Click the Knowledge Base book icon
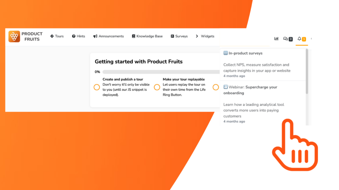Screen dimensions: 339x190 pyautogui.click(x=133, y=36)
